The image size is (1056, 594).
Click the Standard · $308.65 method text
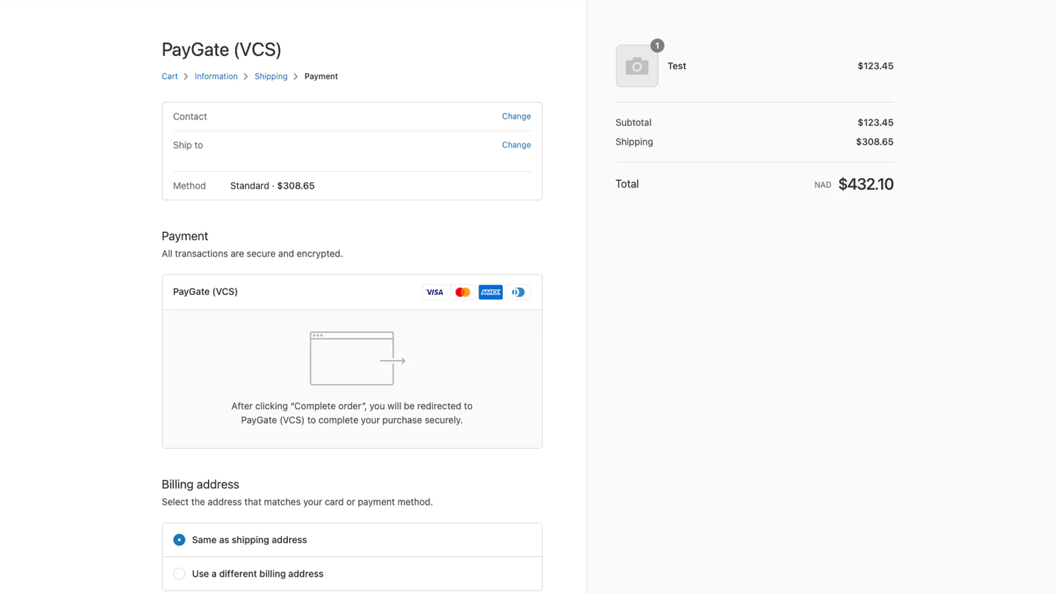[272, 186]
